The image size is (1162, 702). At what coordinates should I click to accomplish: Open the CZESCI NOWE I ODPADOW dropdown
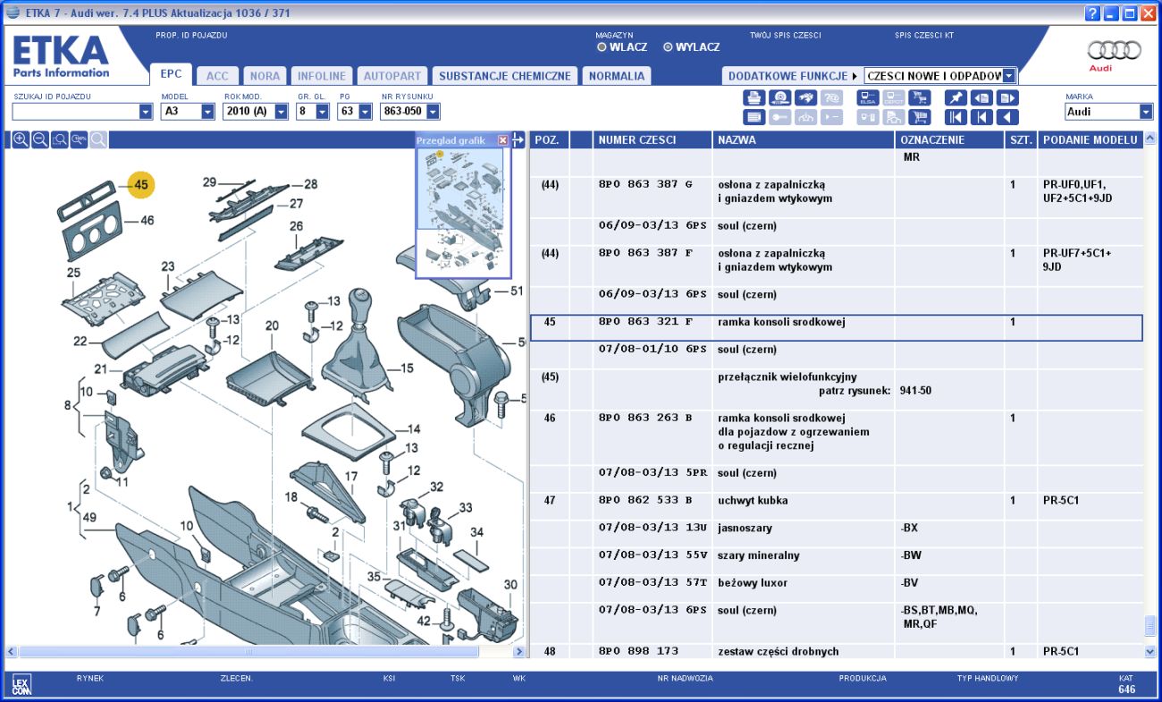(1009, 76)
